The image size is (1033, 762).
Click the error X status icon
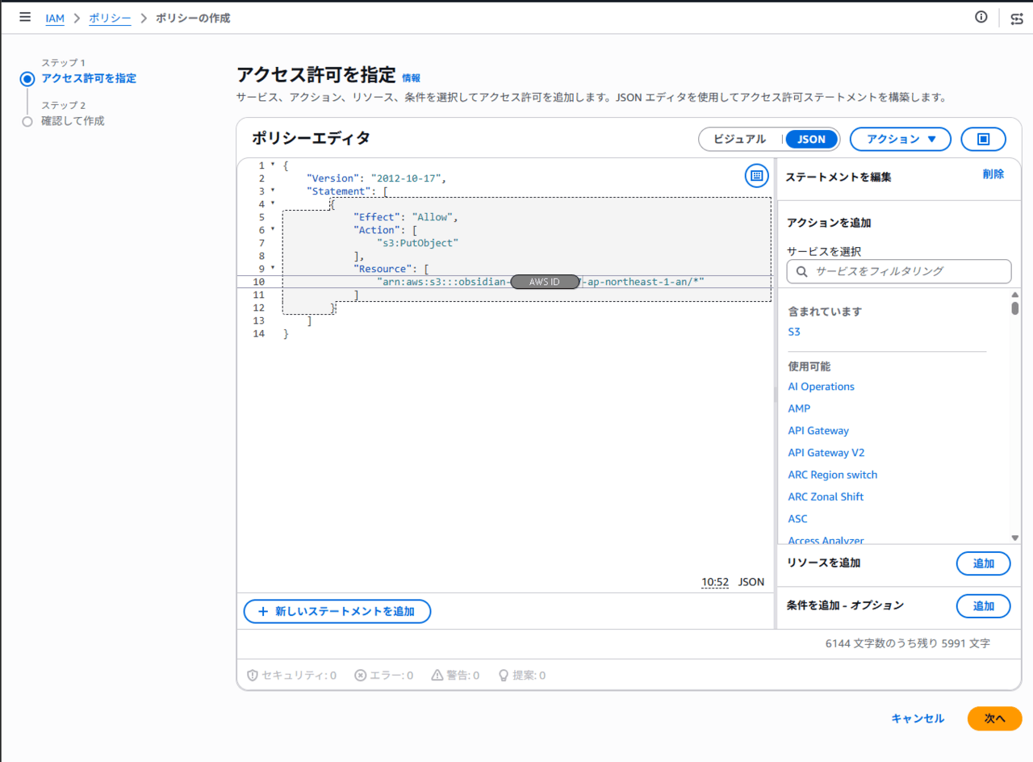point(360,675)
